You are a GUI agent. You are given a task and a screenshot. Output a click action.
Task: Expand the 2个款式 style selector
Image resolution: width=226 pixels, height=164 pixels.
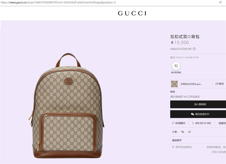click(x=219, y=84)
